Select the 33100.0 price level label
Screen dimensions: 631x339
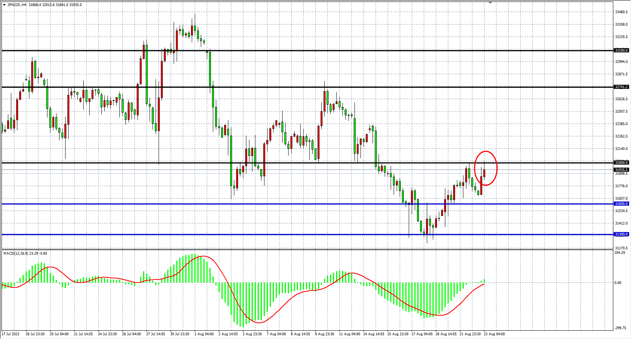(621, 50)
